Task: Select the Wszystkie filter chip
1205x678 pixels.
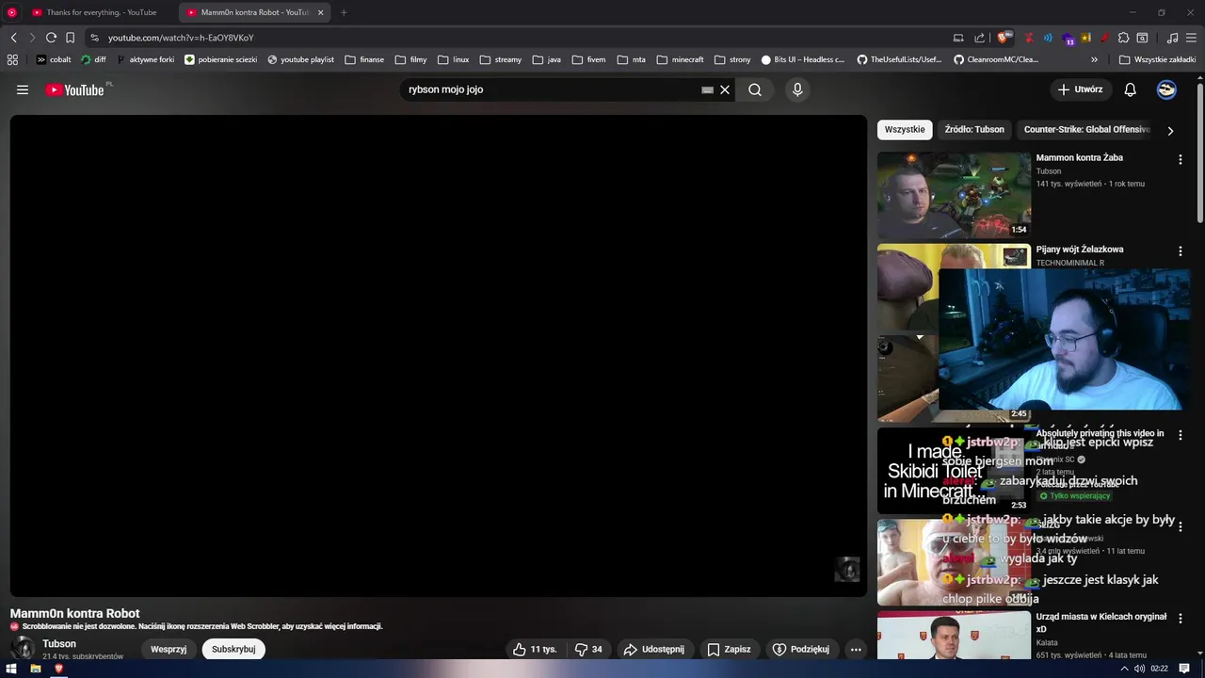Action: tap(905, 129)
